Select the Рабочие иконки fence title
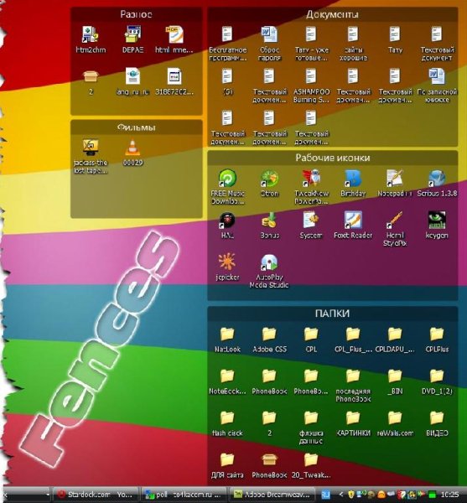Viewport: 467px width, 503px height. 332,158
